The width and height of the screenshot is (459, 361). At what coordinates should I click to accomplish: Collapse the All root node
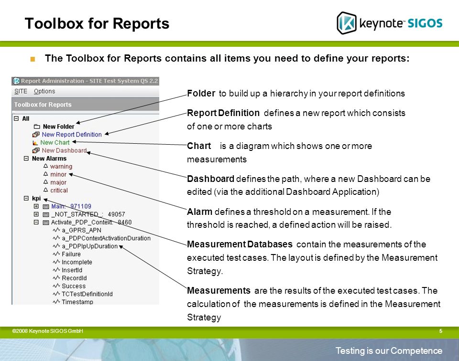tap(16, 118)
